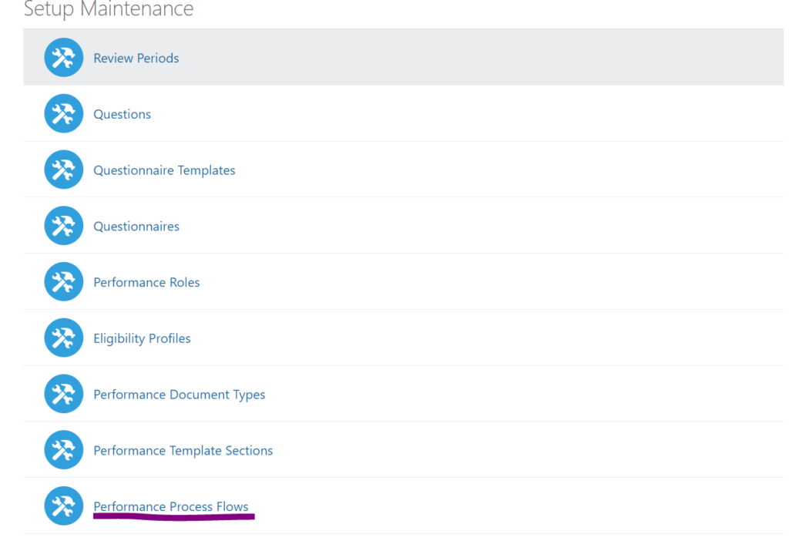Open the Questions setup link

[x=122, y=114]
